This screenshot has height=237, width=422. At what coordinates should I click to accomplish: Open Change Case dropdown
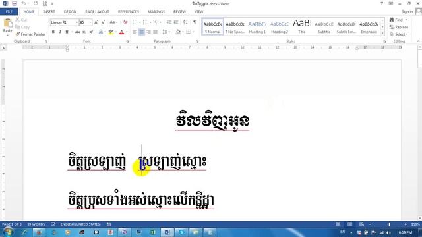(113, 22)
